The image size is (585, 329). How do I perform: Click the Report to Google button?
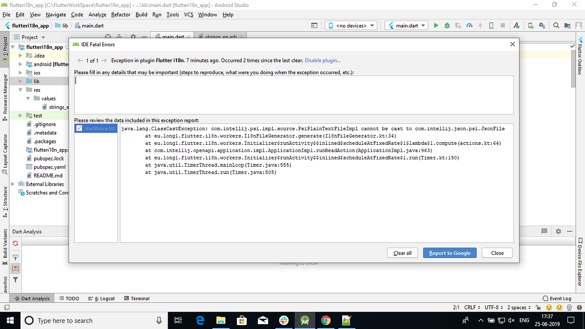[449, 252]
